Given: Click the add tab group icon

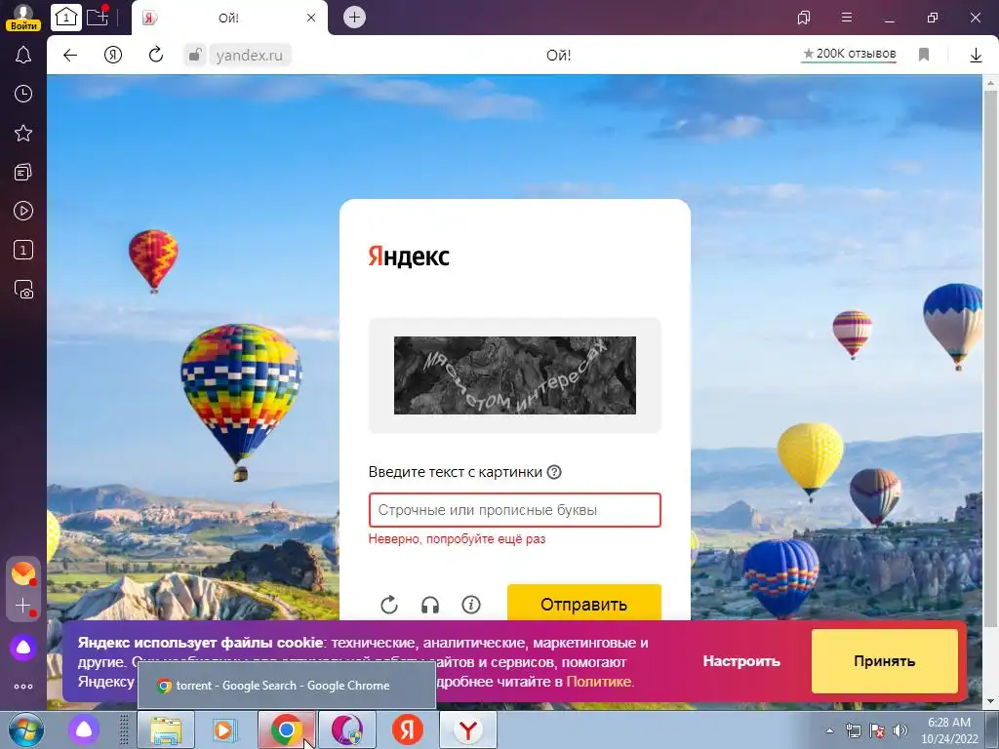Looking at the screenshot, I should pyautogui.click(x=98, y=17).
